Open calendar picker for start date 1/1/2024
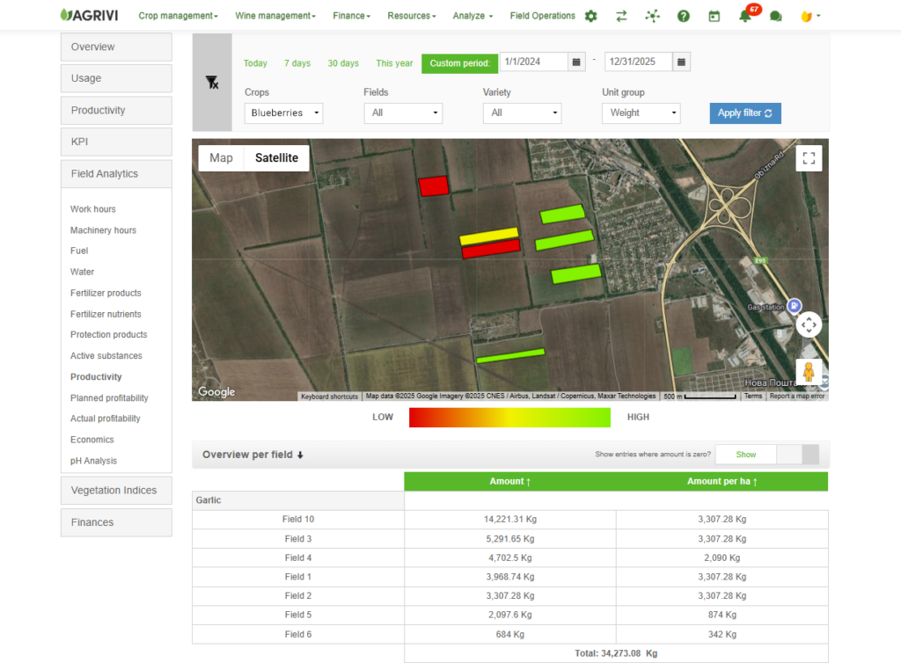This screenshot has width=901, height=663. click(576, 62)
